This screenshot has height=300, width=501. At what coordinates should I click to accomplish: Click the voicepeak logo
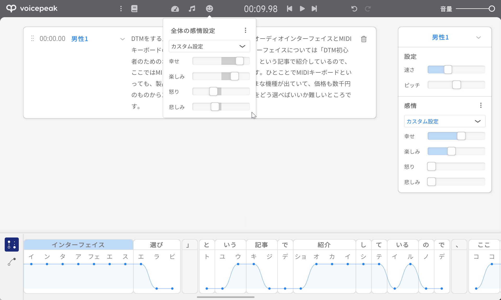click(x=32, y=8)
